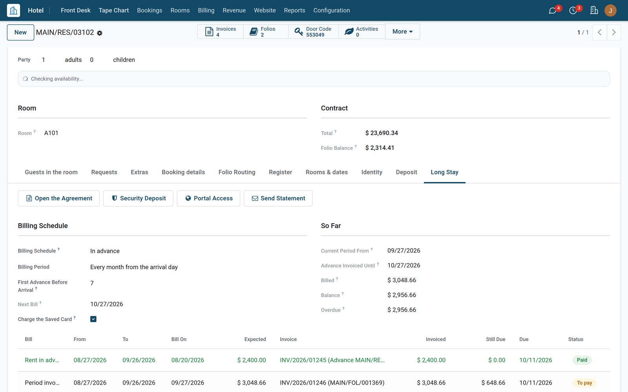This screenshot has width=628, height=392.
Task: Switch to Booking details tab
Action: pos(183,172)
